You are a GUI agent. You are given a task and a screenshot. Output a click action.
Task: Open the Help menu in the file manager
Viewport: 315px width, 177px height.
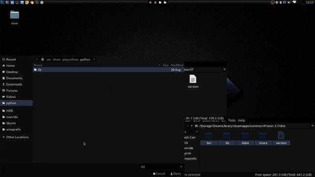pos(242,120)
